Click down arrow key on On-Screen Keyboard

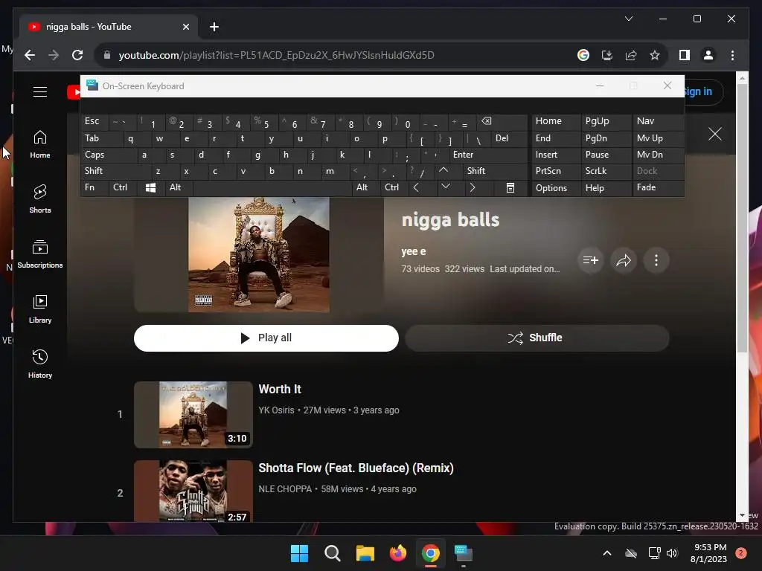[445, 187]
